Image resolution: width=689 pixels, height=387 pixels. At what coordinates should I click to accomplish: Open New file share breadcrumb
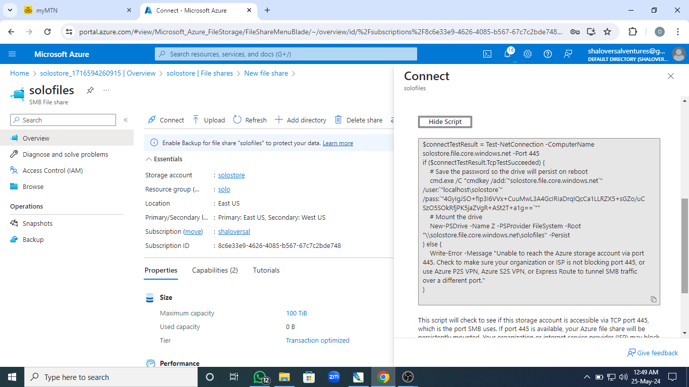[x=266, y=73]
